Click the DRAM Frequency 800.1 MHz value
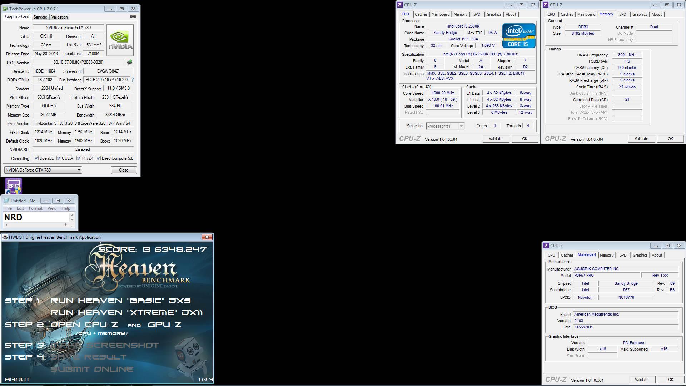Viewport: 686px width, 386px height. tap(627, 55)
